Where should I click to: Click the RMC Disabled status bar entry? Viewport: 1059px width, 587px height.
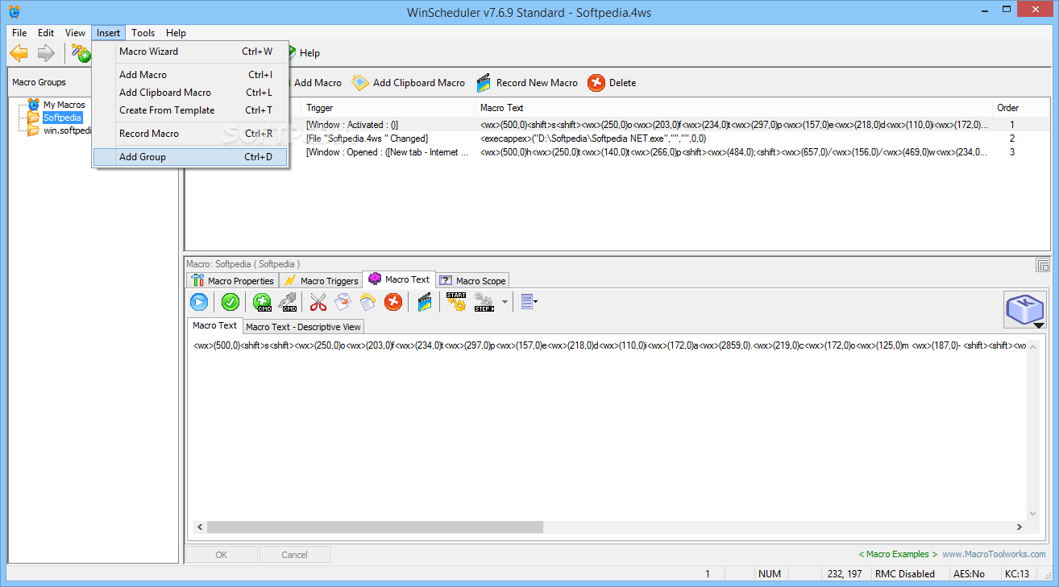(904, 574)
